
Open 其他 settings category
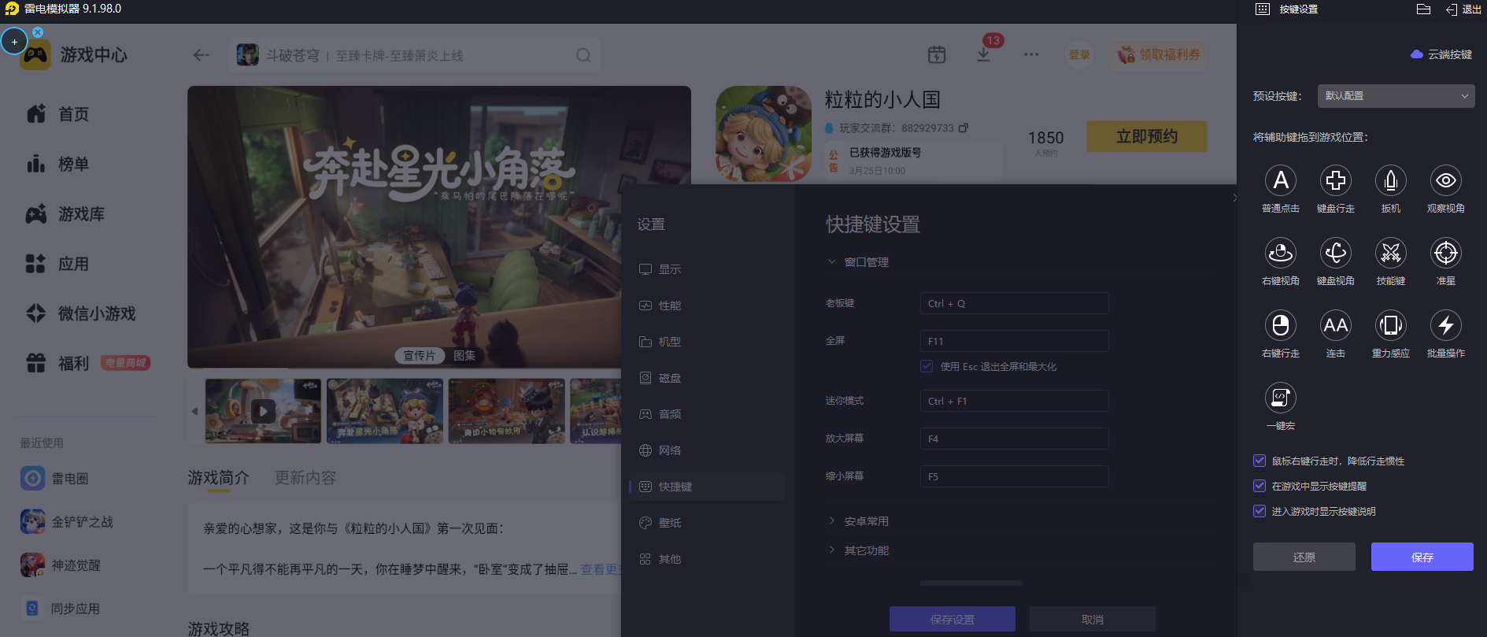pyautogui.click(x=708, y=559)
